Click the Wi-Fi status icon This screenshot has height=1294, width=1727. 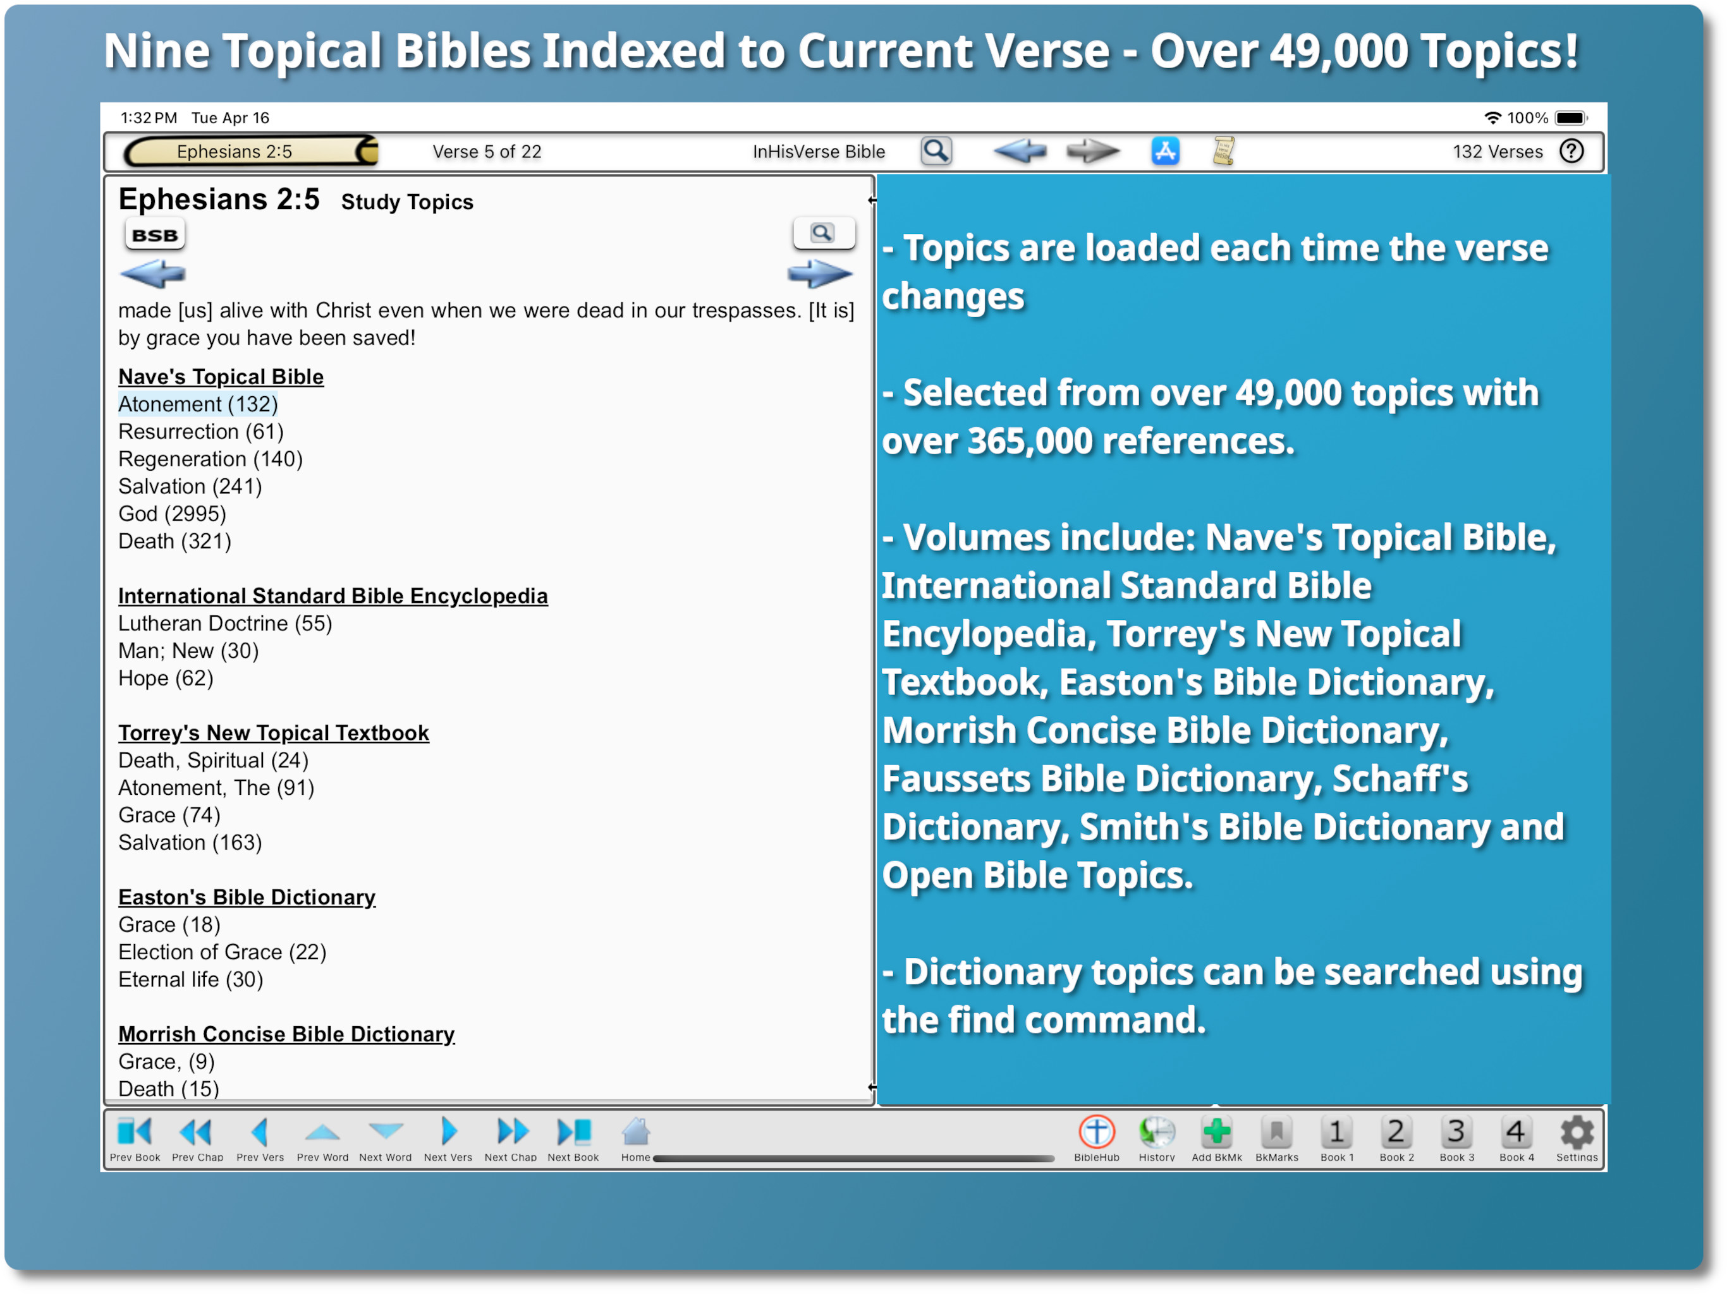pyautogui.click(x=1492, y=118)
